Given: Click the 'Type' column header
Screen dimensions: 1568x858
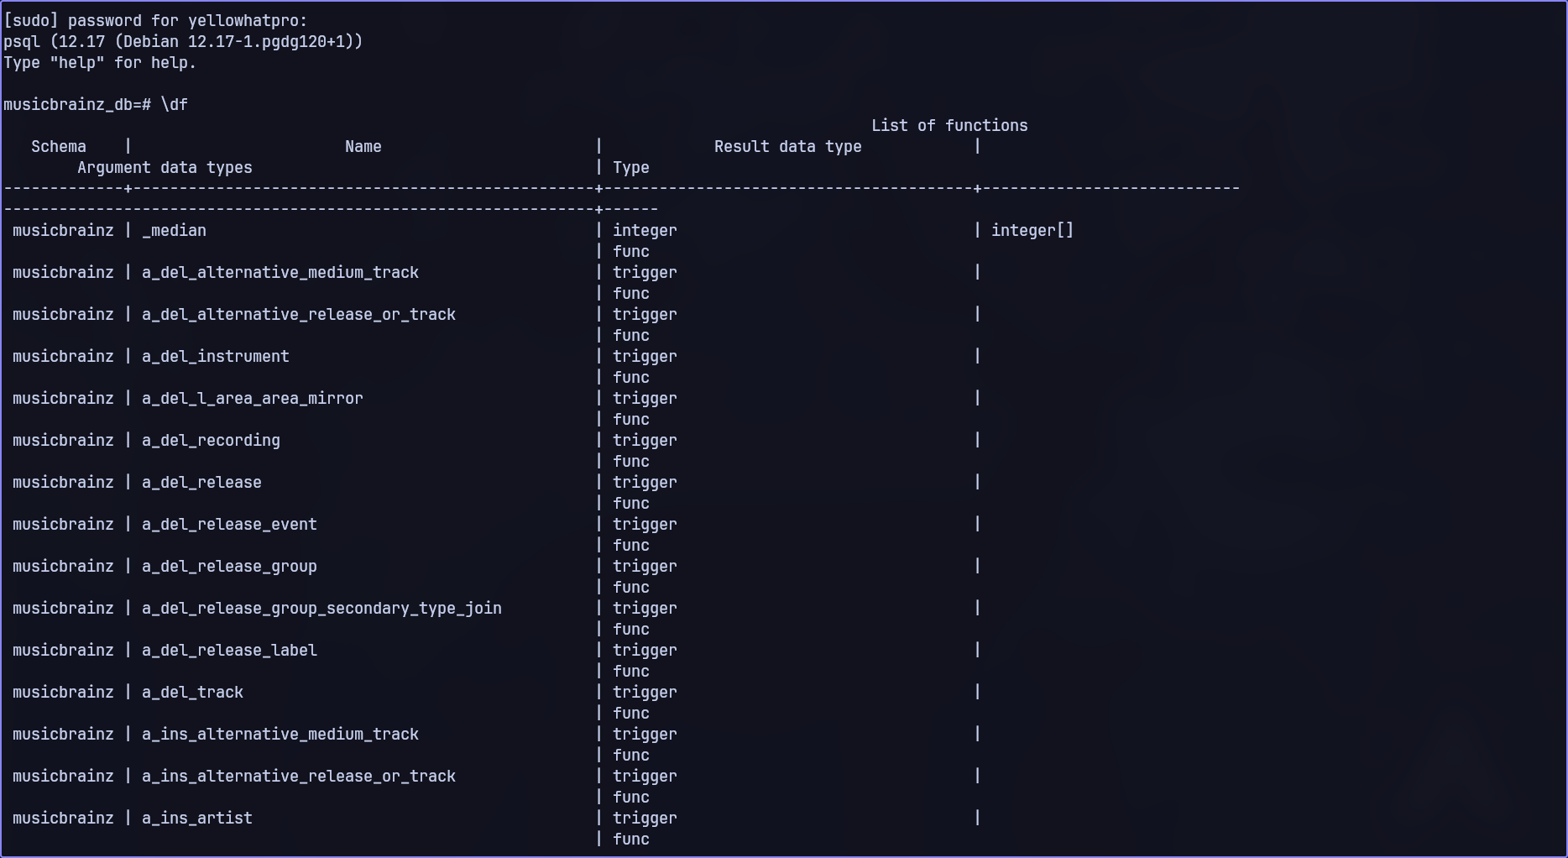Looking at the screenshot, I should [631, 168].
